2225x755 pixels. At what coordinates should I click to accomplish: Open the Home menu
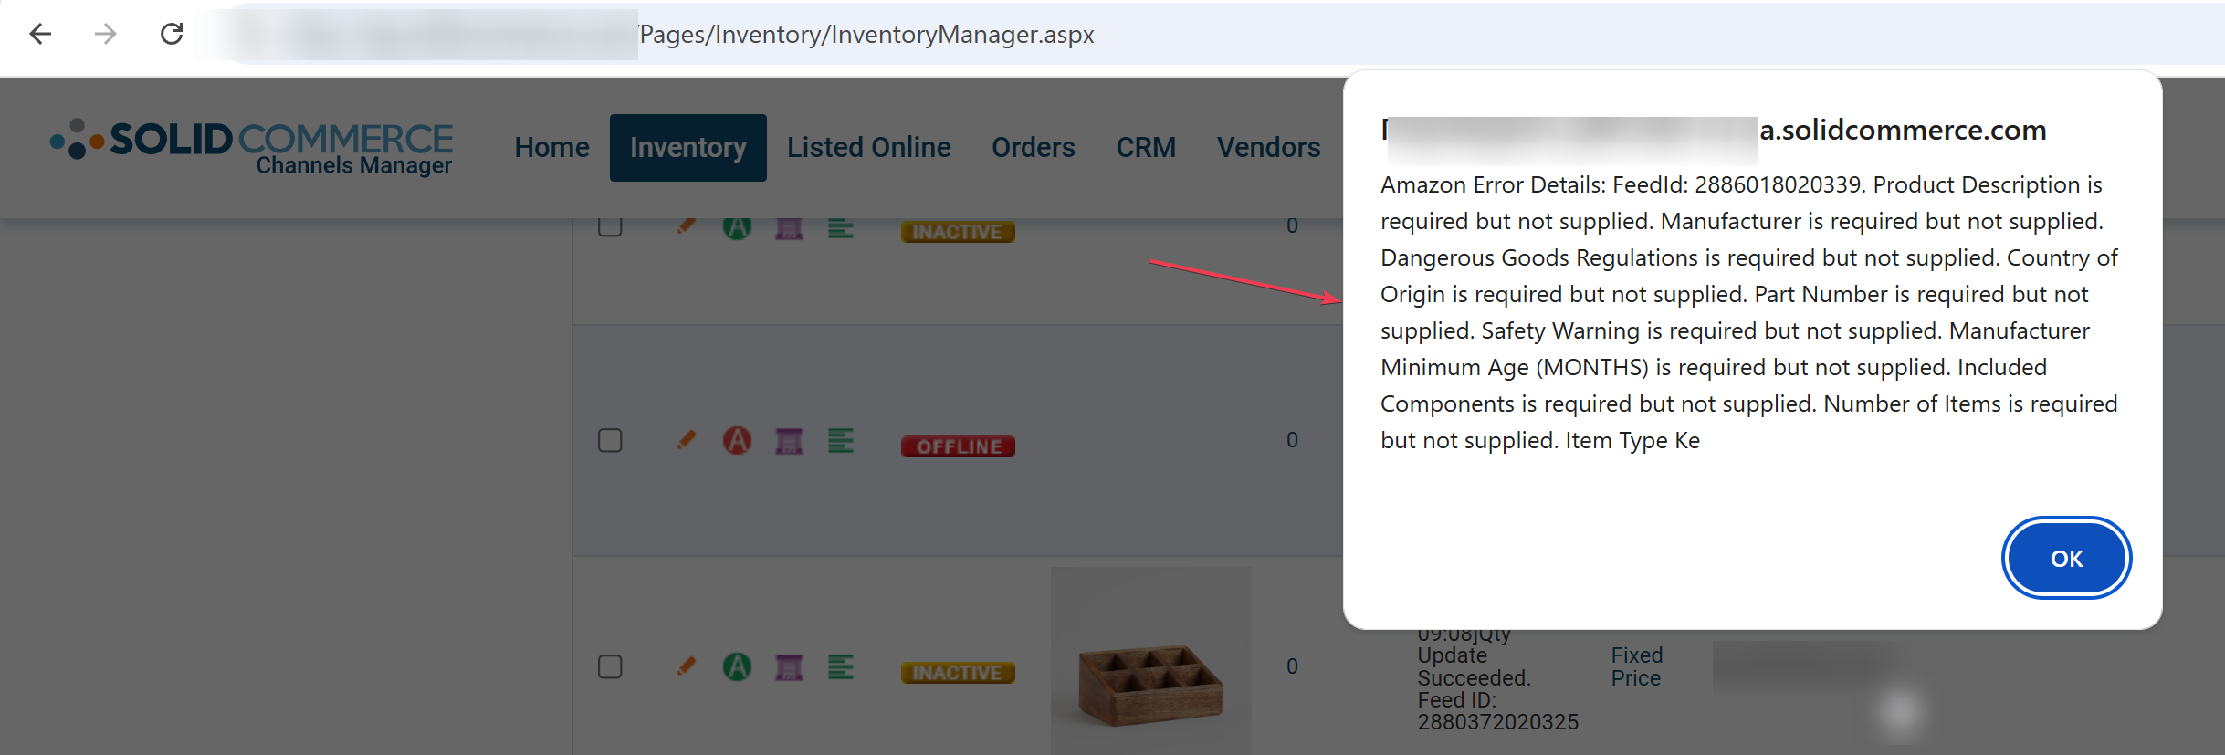551,147
